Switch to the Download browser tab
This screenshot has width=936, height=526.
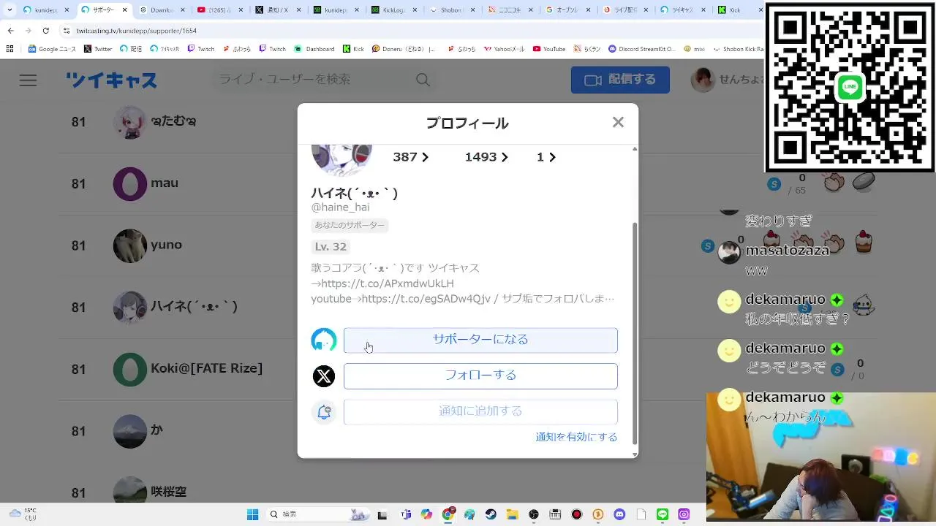pos(161,10)
